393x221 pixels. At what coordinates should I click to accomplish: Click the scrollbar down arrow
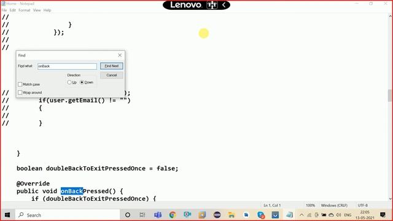[x=391, y=198]
